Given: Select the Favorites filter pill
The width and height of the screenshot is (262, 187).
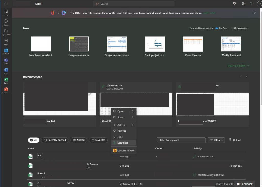Looking at the screenshot, I should (x=99, y=140).
